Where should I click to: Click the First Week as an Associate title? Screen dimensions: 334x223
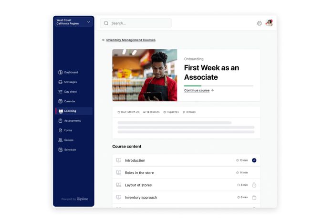tap(211, 73)
